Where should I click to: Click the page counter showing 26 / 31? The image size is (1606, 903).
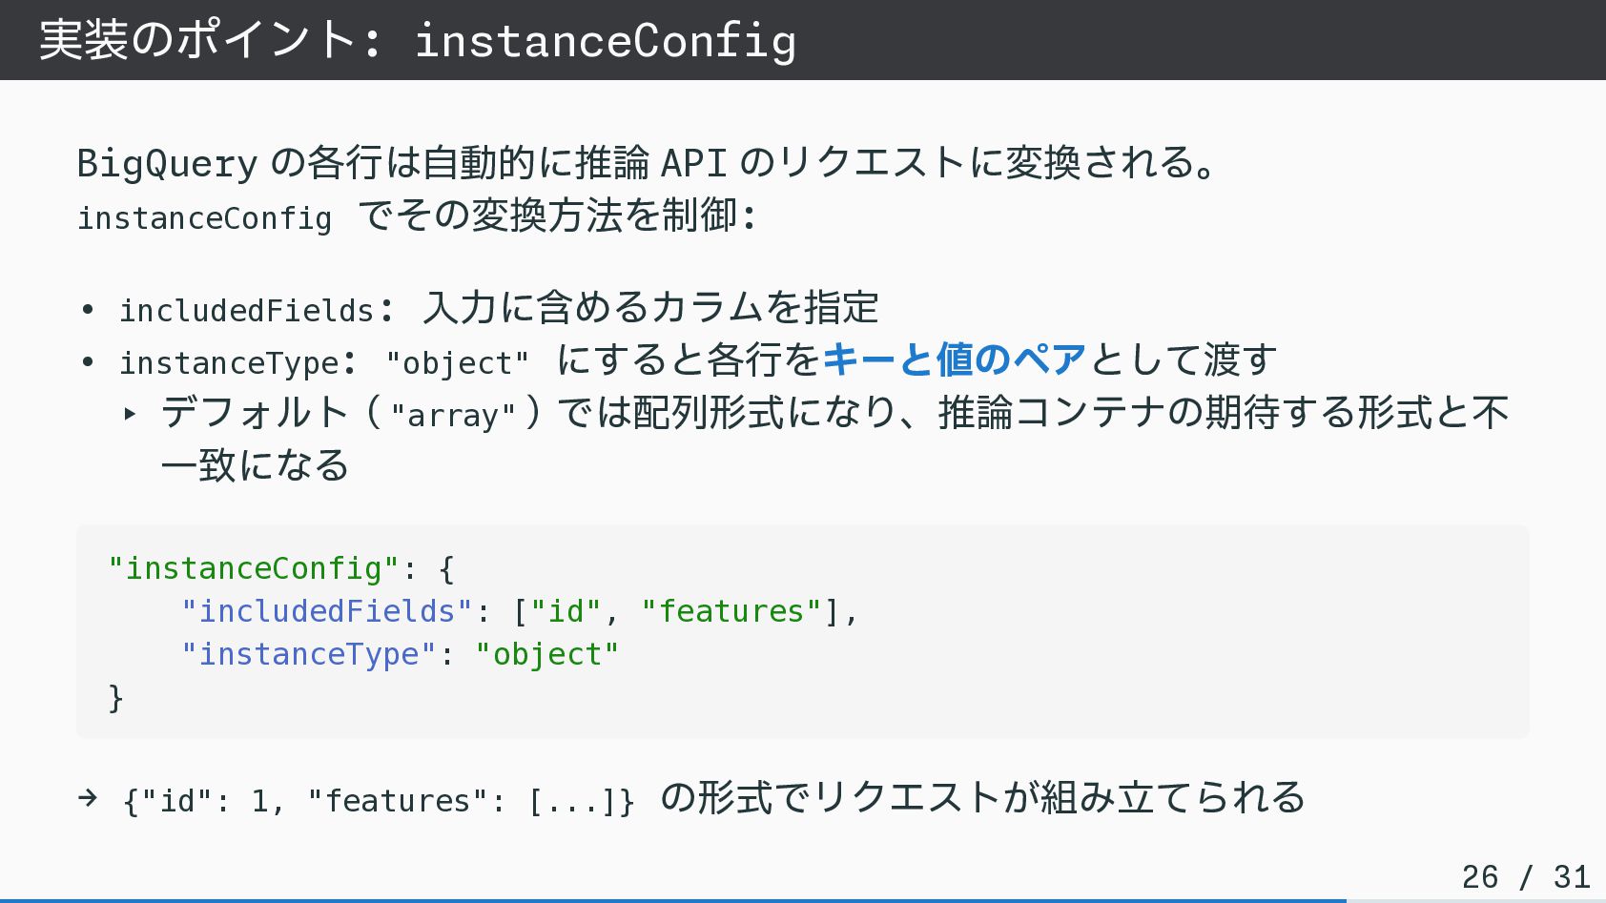1525,876
